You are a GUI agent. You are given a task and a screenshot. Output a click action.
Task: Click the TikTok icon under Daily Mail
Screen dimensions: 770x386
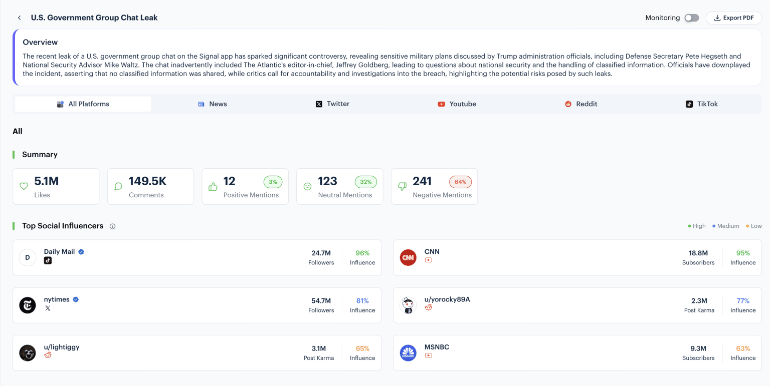pos(48,260)
